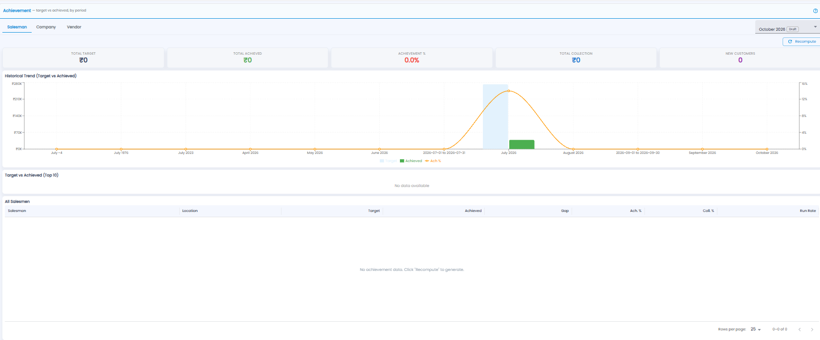
Task: Click the green Achieved bar for July 2026
Action: click(522, 144)
